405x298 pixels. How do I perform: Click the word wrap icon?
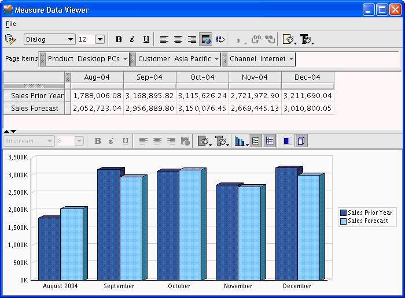pos(220,39)
